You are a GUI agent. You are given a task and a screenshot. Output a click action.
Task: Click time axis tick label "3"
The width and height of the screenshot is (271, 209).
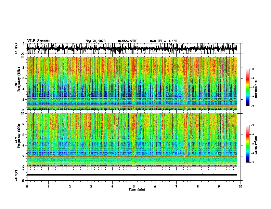[x=91, y=186]
